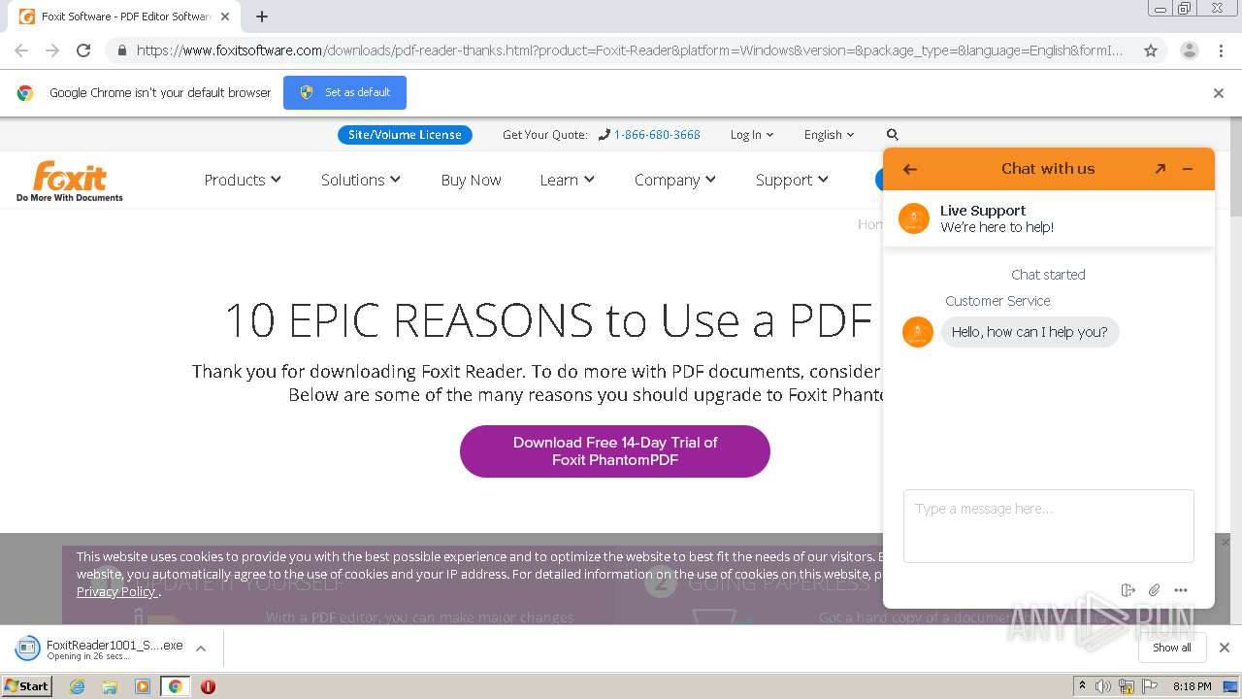
Task: Click the 'Hello, how can I help you?' message
Action: point(1030,332)
